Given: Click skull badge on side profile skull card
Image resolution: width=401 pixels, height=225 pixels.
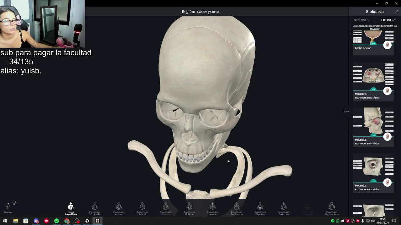Looking at the screenshot, I should [388, 137].
